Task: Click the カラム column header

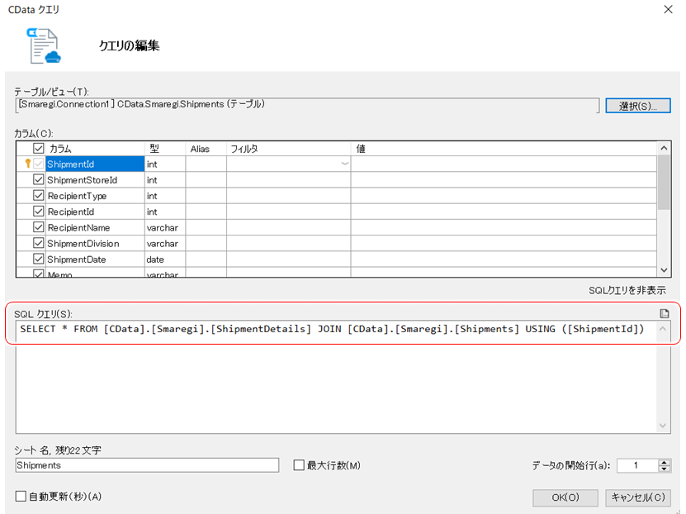Action: pyautogui.click(x=96, y=149)
